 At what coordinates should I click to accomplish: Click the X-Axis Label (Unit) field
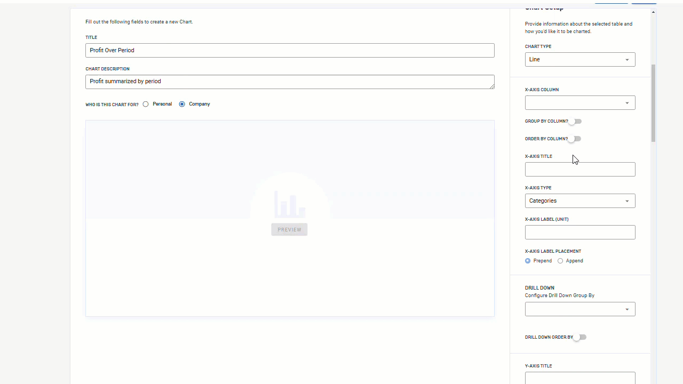point(580,232)
